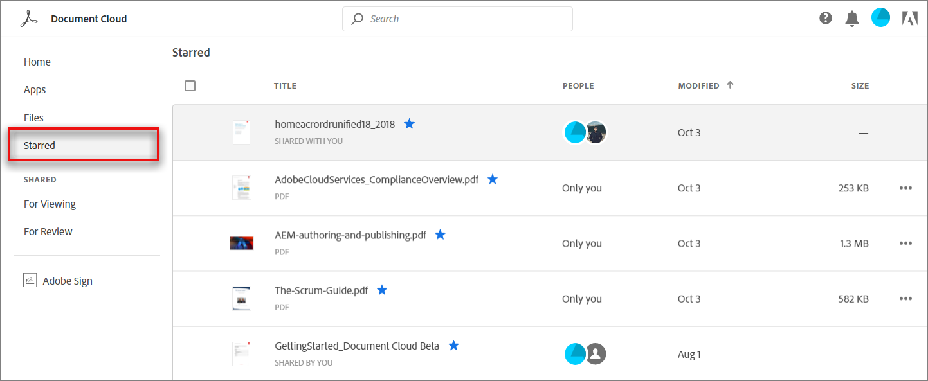This screenshot has width=928, height=381.
Task: Toggle sort order with Modified arrow
Action: (x=730, y=85)
